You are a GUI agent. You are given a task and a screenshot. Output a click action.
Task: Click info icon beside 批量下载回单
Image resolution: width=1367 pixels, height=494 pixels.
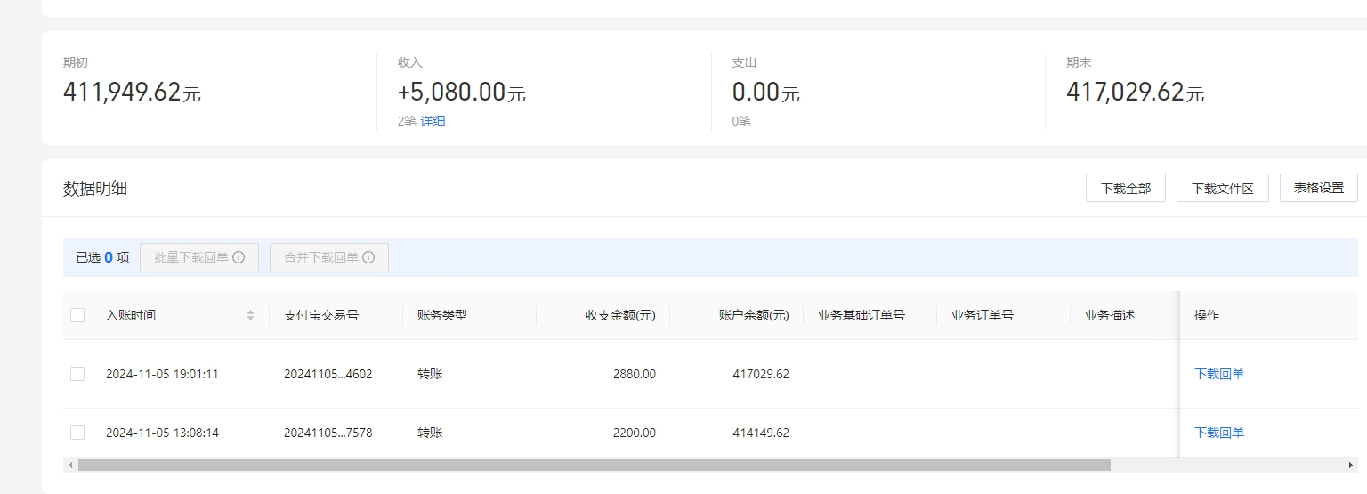click(x=239, y=257)
